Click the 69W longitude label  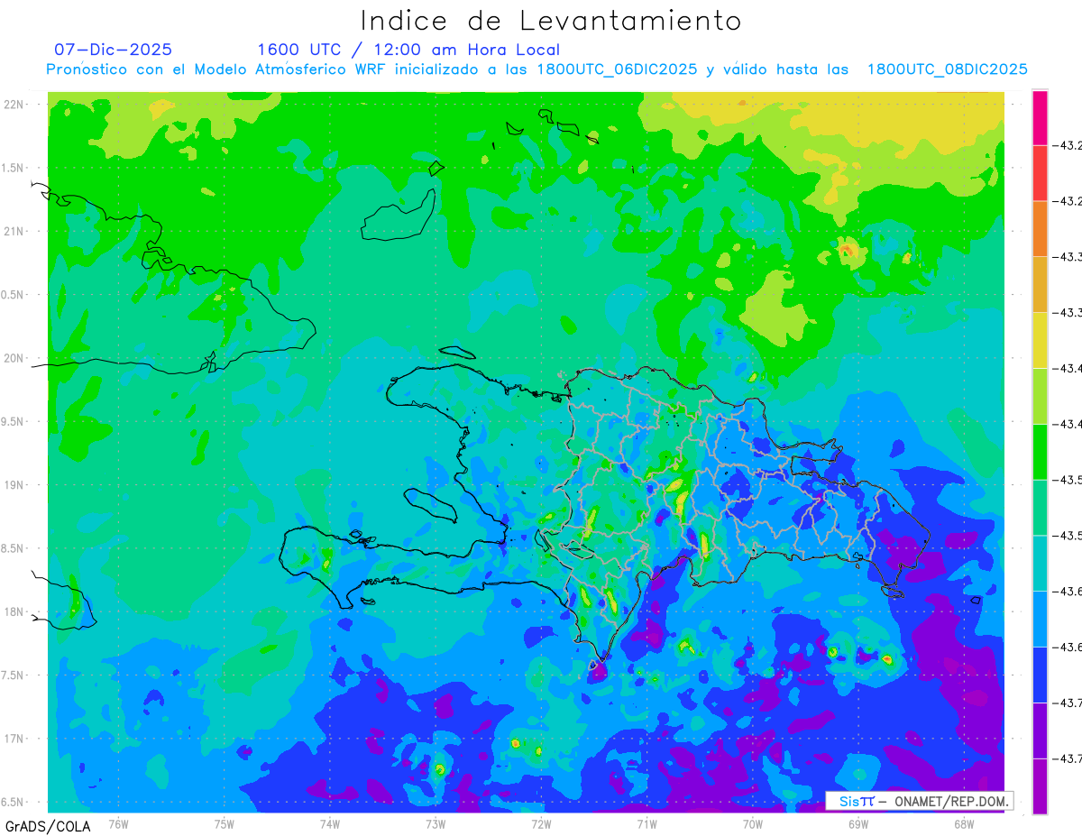[x=857, y=823]
